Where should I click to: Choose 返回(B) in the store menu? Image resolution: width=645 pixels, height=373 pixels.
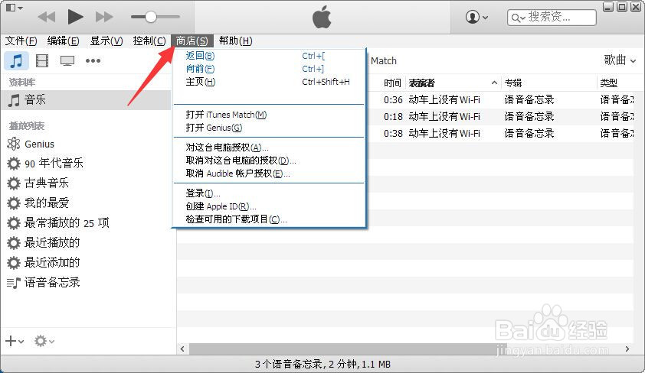(x=270, y=56)
